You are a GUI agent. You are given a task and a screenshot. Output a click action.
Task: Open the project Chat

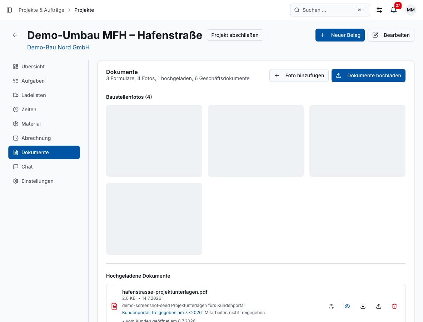[x=44, y=167]
